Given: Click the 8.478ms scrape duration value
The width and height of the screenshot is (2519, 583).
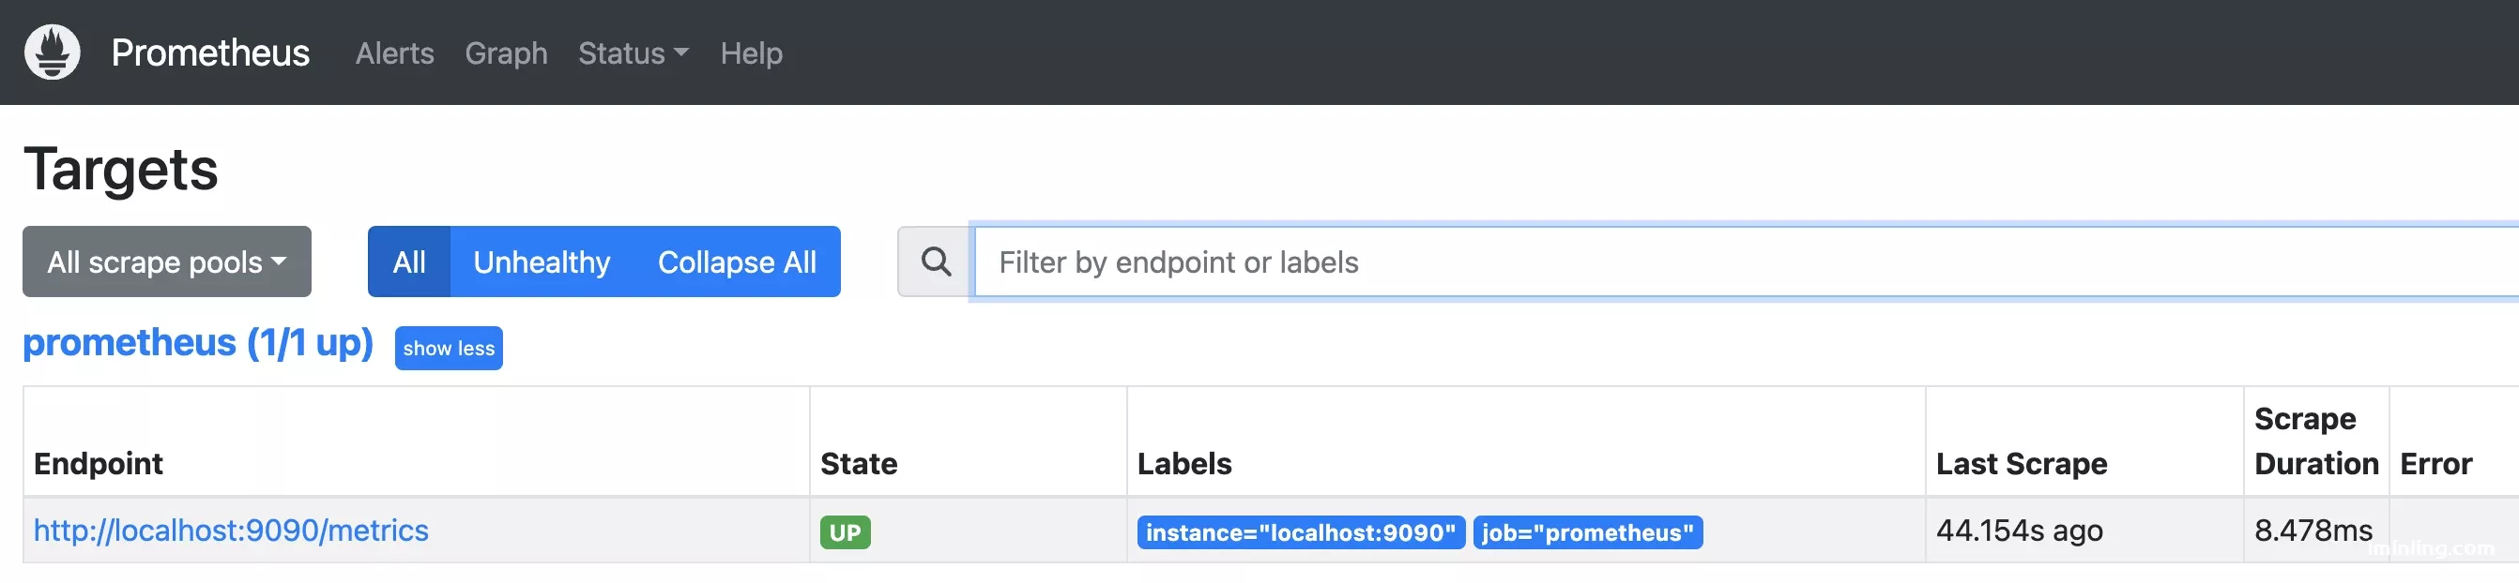Looking at the screenshot, I should tap(2313, 531).
